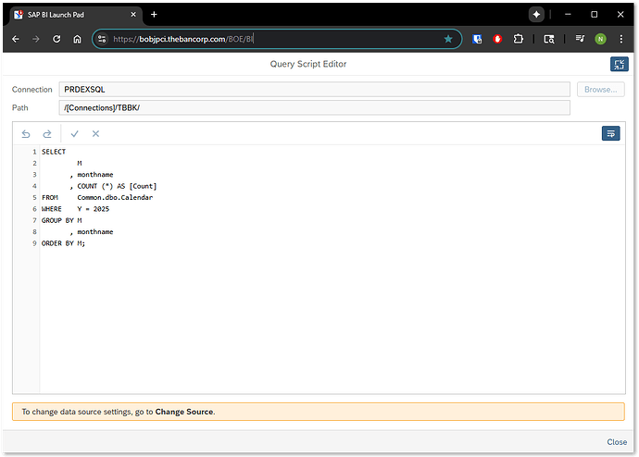The image size is (639, 457).
Task: Click the browser Home button
Action: point(77,40)
